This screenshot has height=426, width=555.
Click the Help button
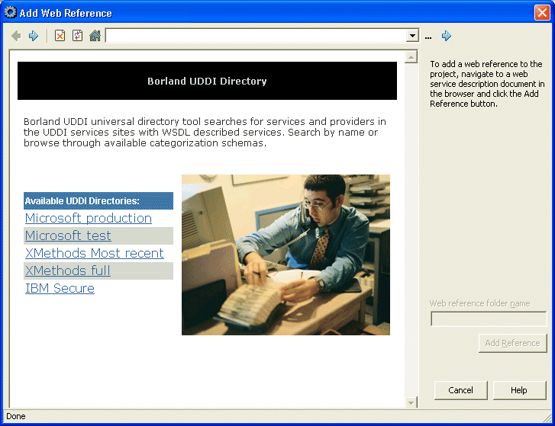click(x=519, y=390)
